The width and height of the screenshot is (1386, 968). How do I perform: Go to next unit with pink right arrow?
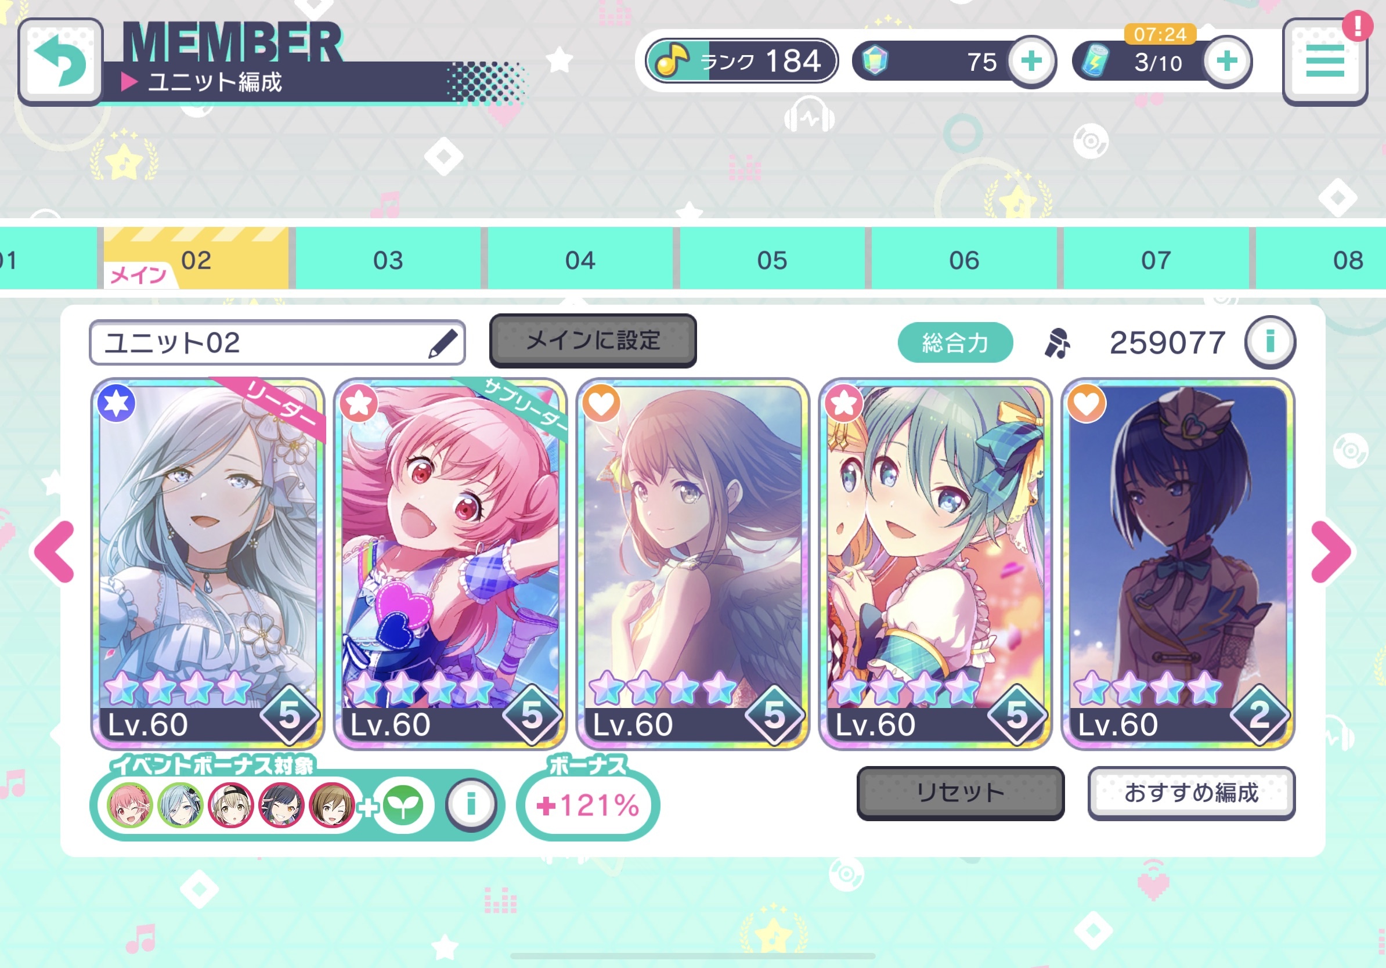click(1330, 551)
